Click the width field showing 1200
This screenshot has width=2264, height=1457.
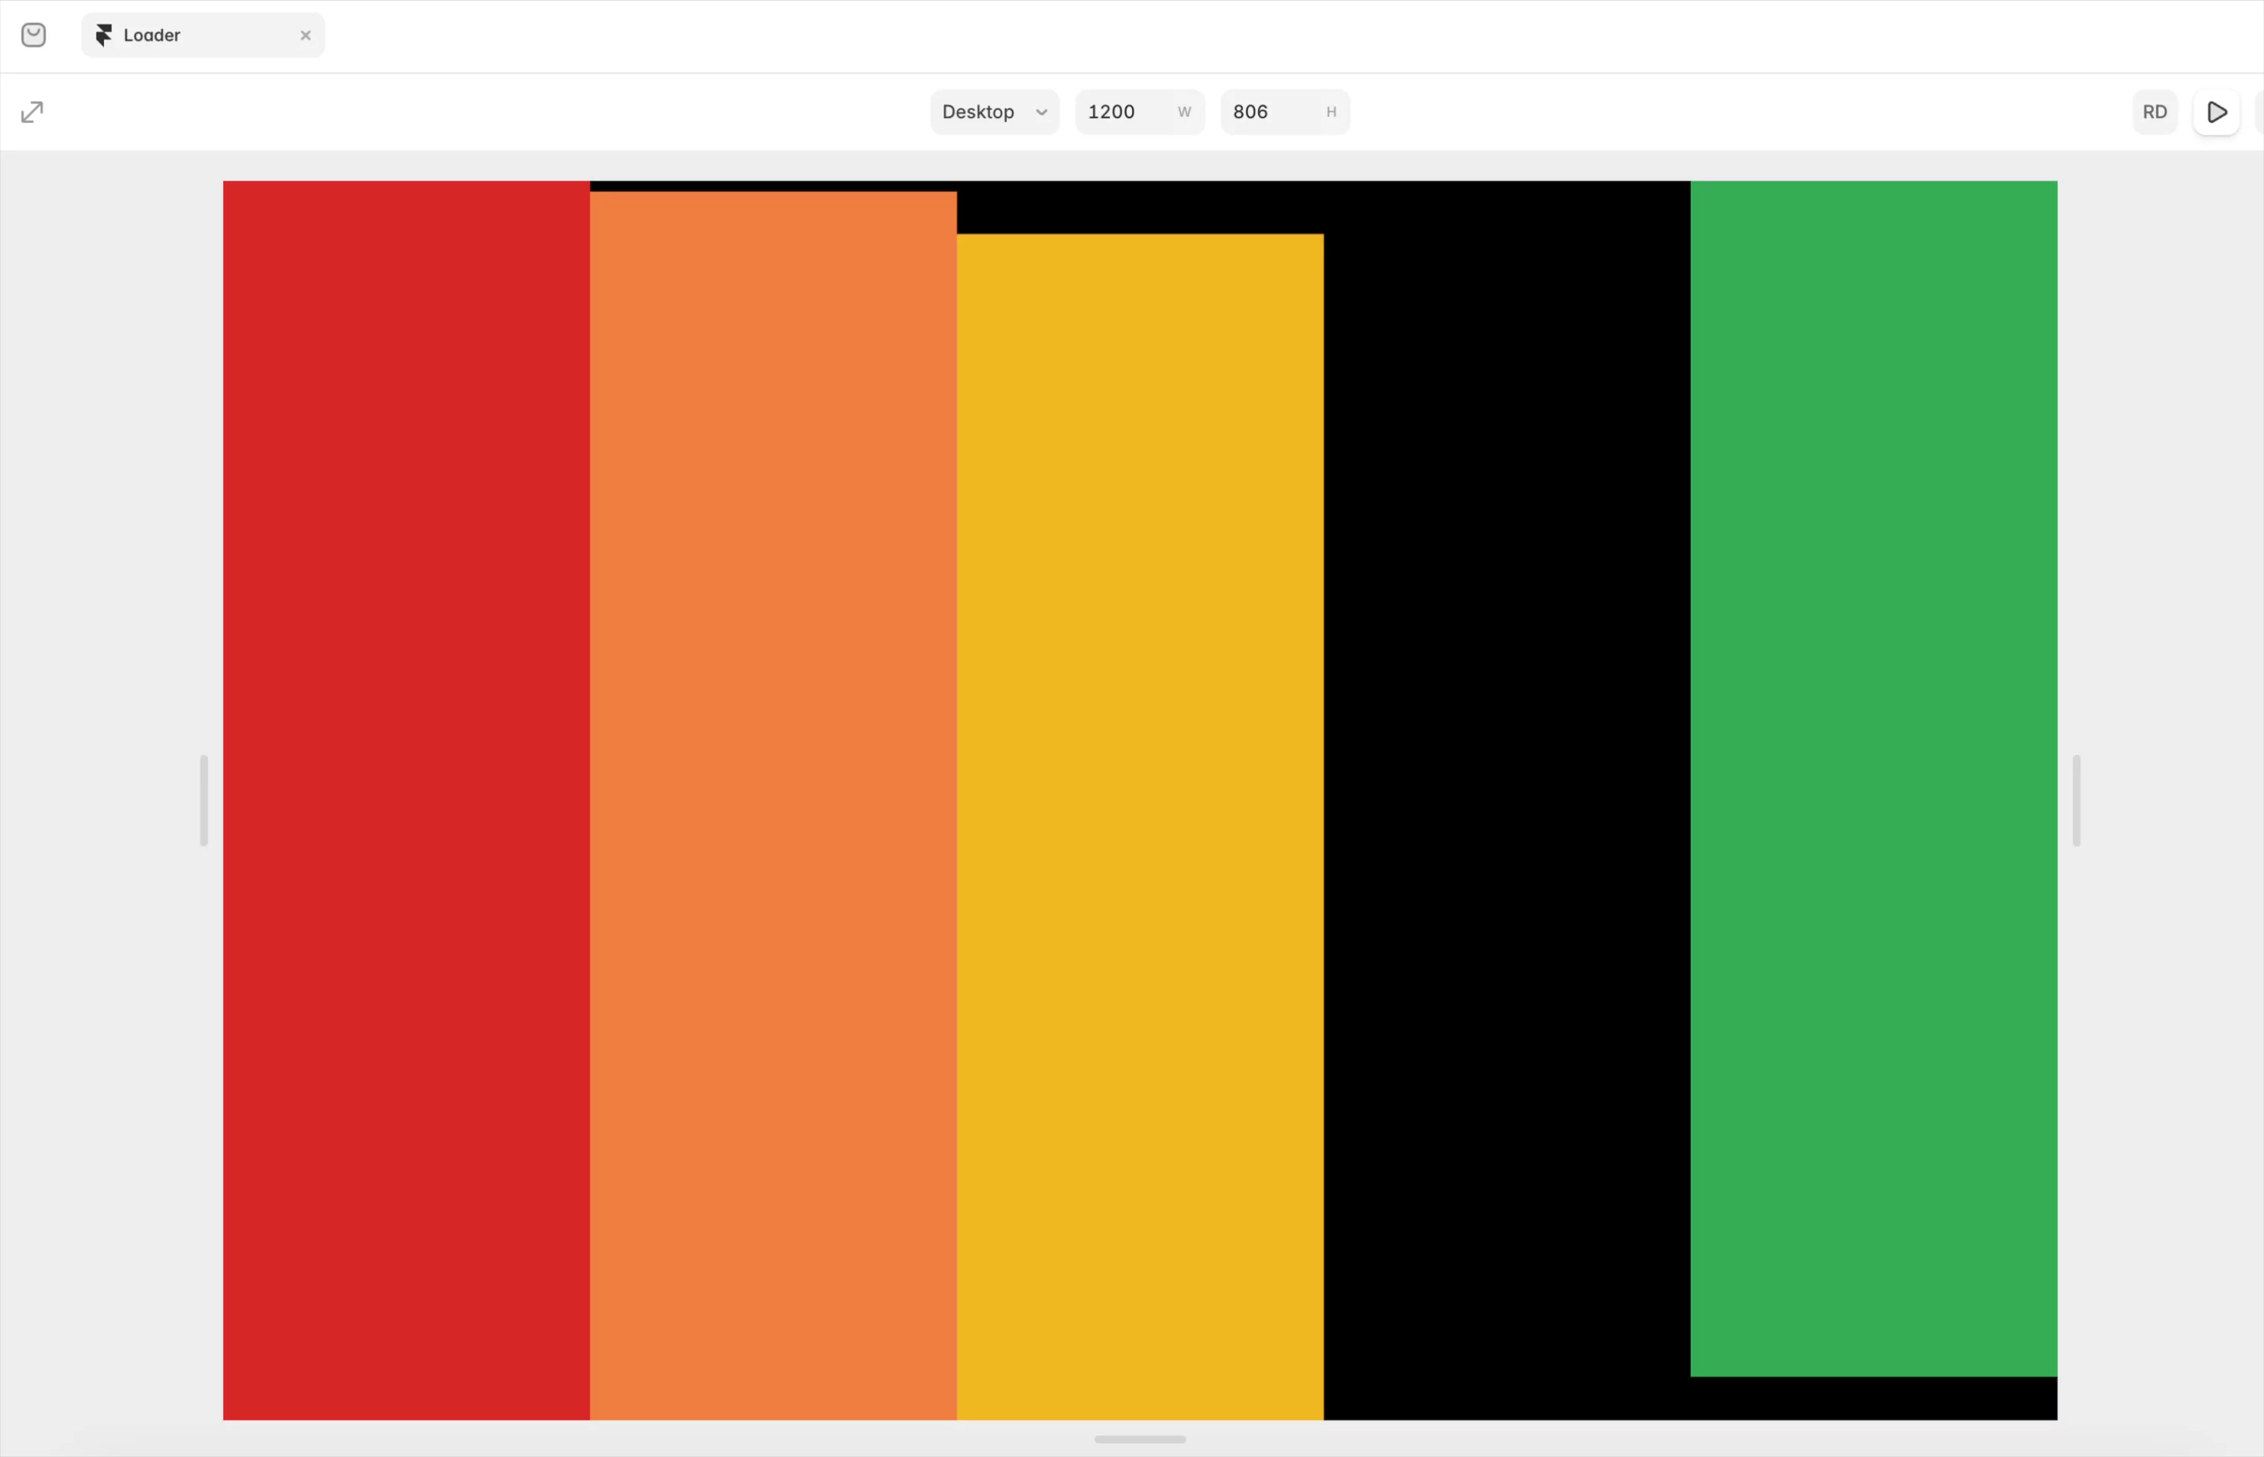pyautogui.click(x=1140, y=112)
